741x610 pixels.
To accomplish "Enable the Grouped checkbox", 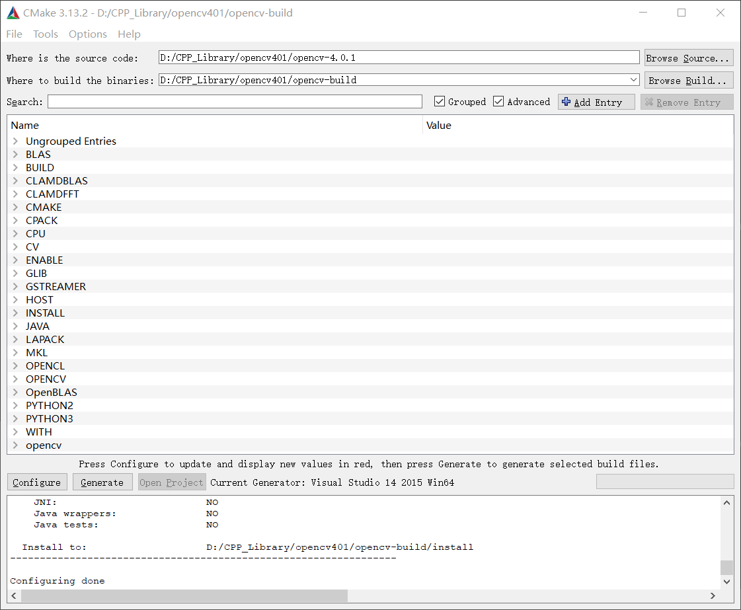I will tap(440, 102).
